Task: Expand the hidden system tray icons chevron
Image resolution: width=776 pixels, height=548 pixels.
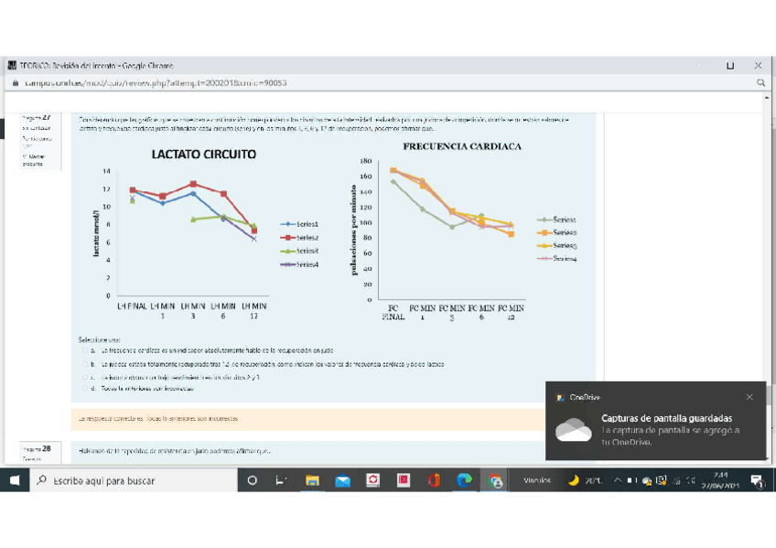Action: (x=618, y=480)
